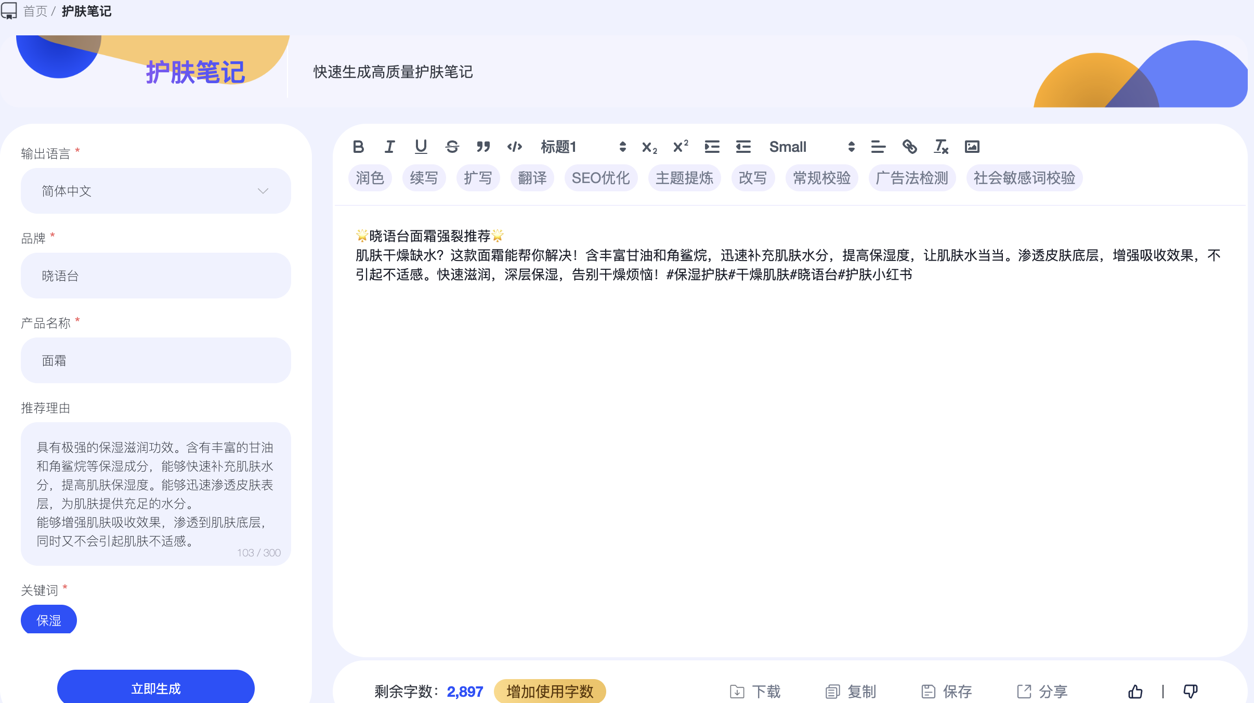Apply italic formatting to text
Viewport: 1254px width, 703px height.
tap(389, 147)
